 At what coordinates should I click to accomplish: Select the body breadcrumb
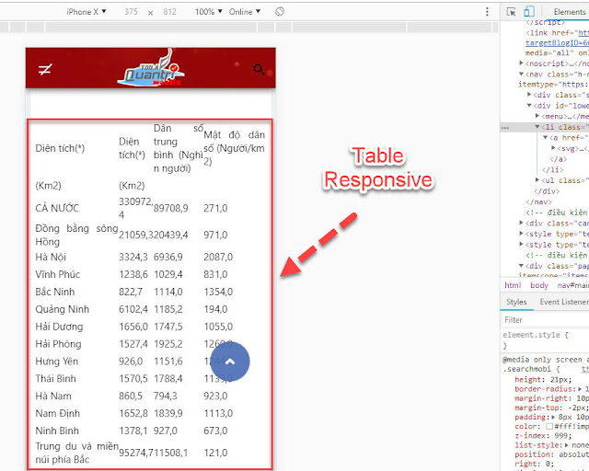tap(539, 285)
